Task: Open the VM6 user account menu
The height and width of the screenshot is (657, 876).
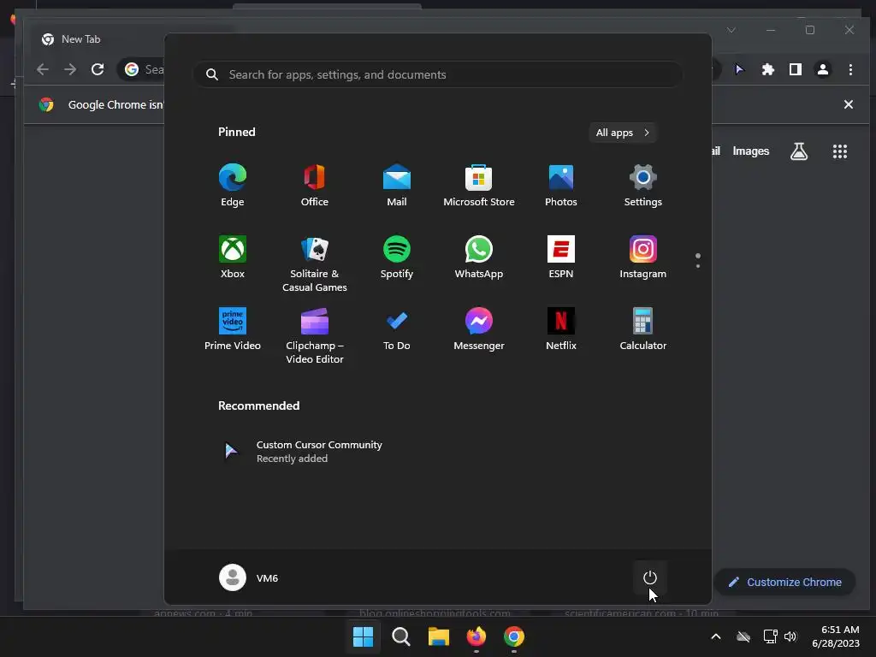Action: pos(249,577)
